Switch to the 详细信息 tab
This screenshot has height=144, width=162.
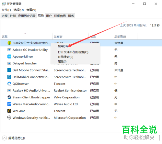[60, 16]
